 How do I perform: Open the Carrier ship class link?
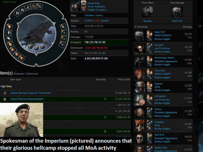coord(99,15)
